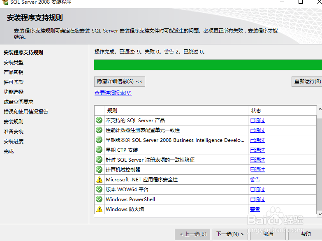Click passed icon for 性能计数器注册表配置单元一致性
This screenshot has width=322, height=241.
pos(99,130)
